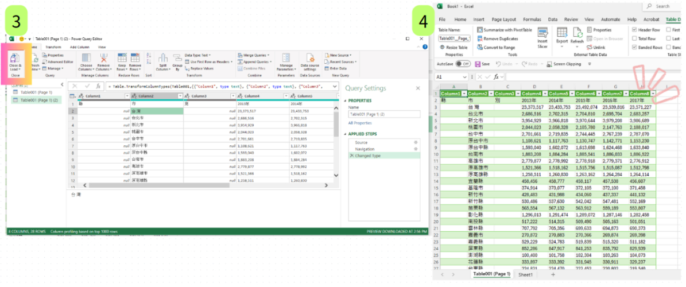Click Insert Slicer icon in Excel
The width and height of the screenshot is (686, 287).
pyautogui.click(x=542, y=38)
